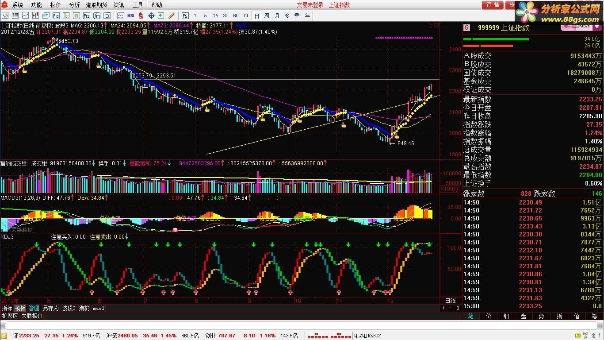The width and height of the screenshot is (604, 340).
Task: Switch to 1-minute period
Action: (195, 15)
